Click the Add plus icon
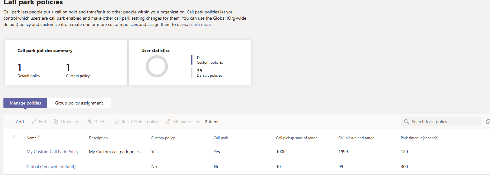The image size is (490, 175). pyautogui.click(x=11, y=122)
